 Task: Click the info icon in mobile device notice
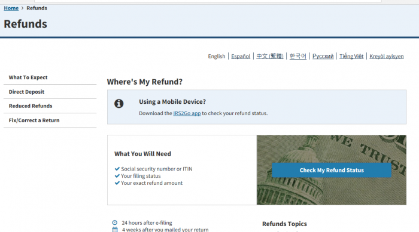[119, 103]
